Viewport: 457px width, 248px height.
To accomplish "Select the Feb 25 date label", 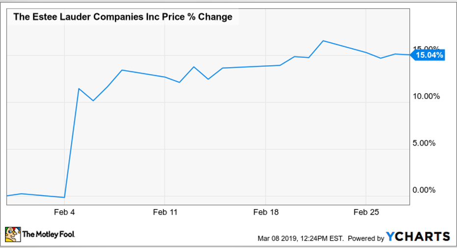I will point(366,212).
